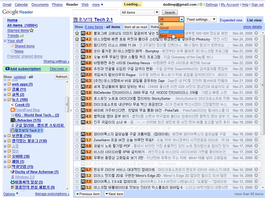The image size is (265, 198).
Task: Open Manage subscriptions link
Action: pos(52,194)
